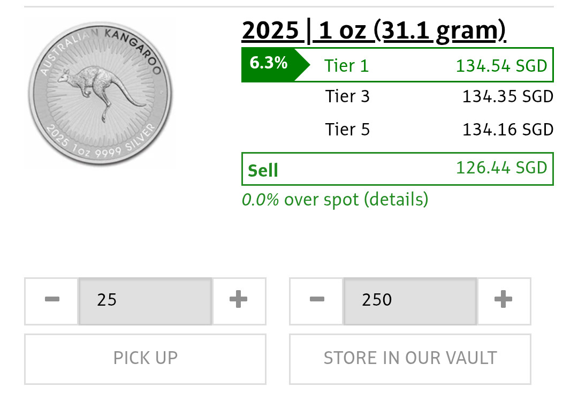
Task: Click the 126.44 SGD sell price
Action: (x=501, y=168)
